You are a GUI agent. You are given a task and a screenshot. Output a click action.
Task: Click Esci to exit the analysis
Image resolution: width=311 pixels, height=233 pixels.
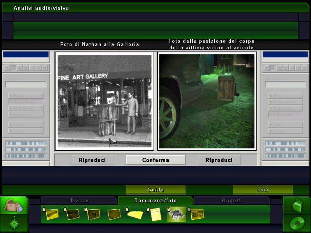[x=262, y=190]
